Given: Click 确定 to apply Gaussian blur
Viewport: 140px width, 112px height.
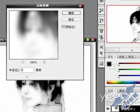Looking at the screenshot, I should pyautogui.click(x=71, y=13).
